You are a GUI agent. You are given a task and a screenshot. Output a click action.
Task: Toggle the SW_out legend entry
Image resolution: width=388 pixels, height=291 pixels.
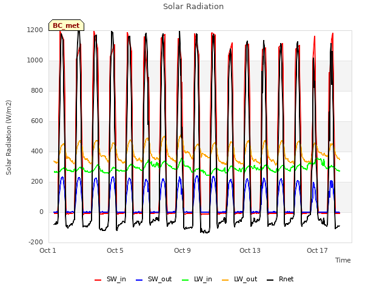pos(153,279)
